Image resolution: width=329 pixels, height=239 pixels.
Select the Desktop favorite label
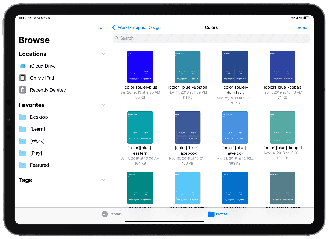39,117
